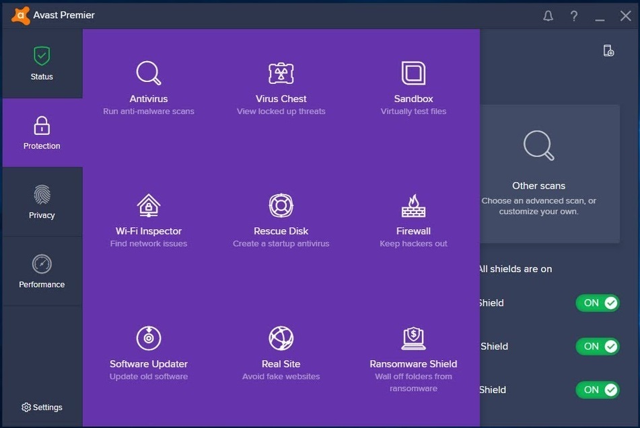Switch to the Status tab
The height and width of the screenshot is (428, 640).
point(42,64)
